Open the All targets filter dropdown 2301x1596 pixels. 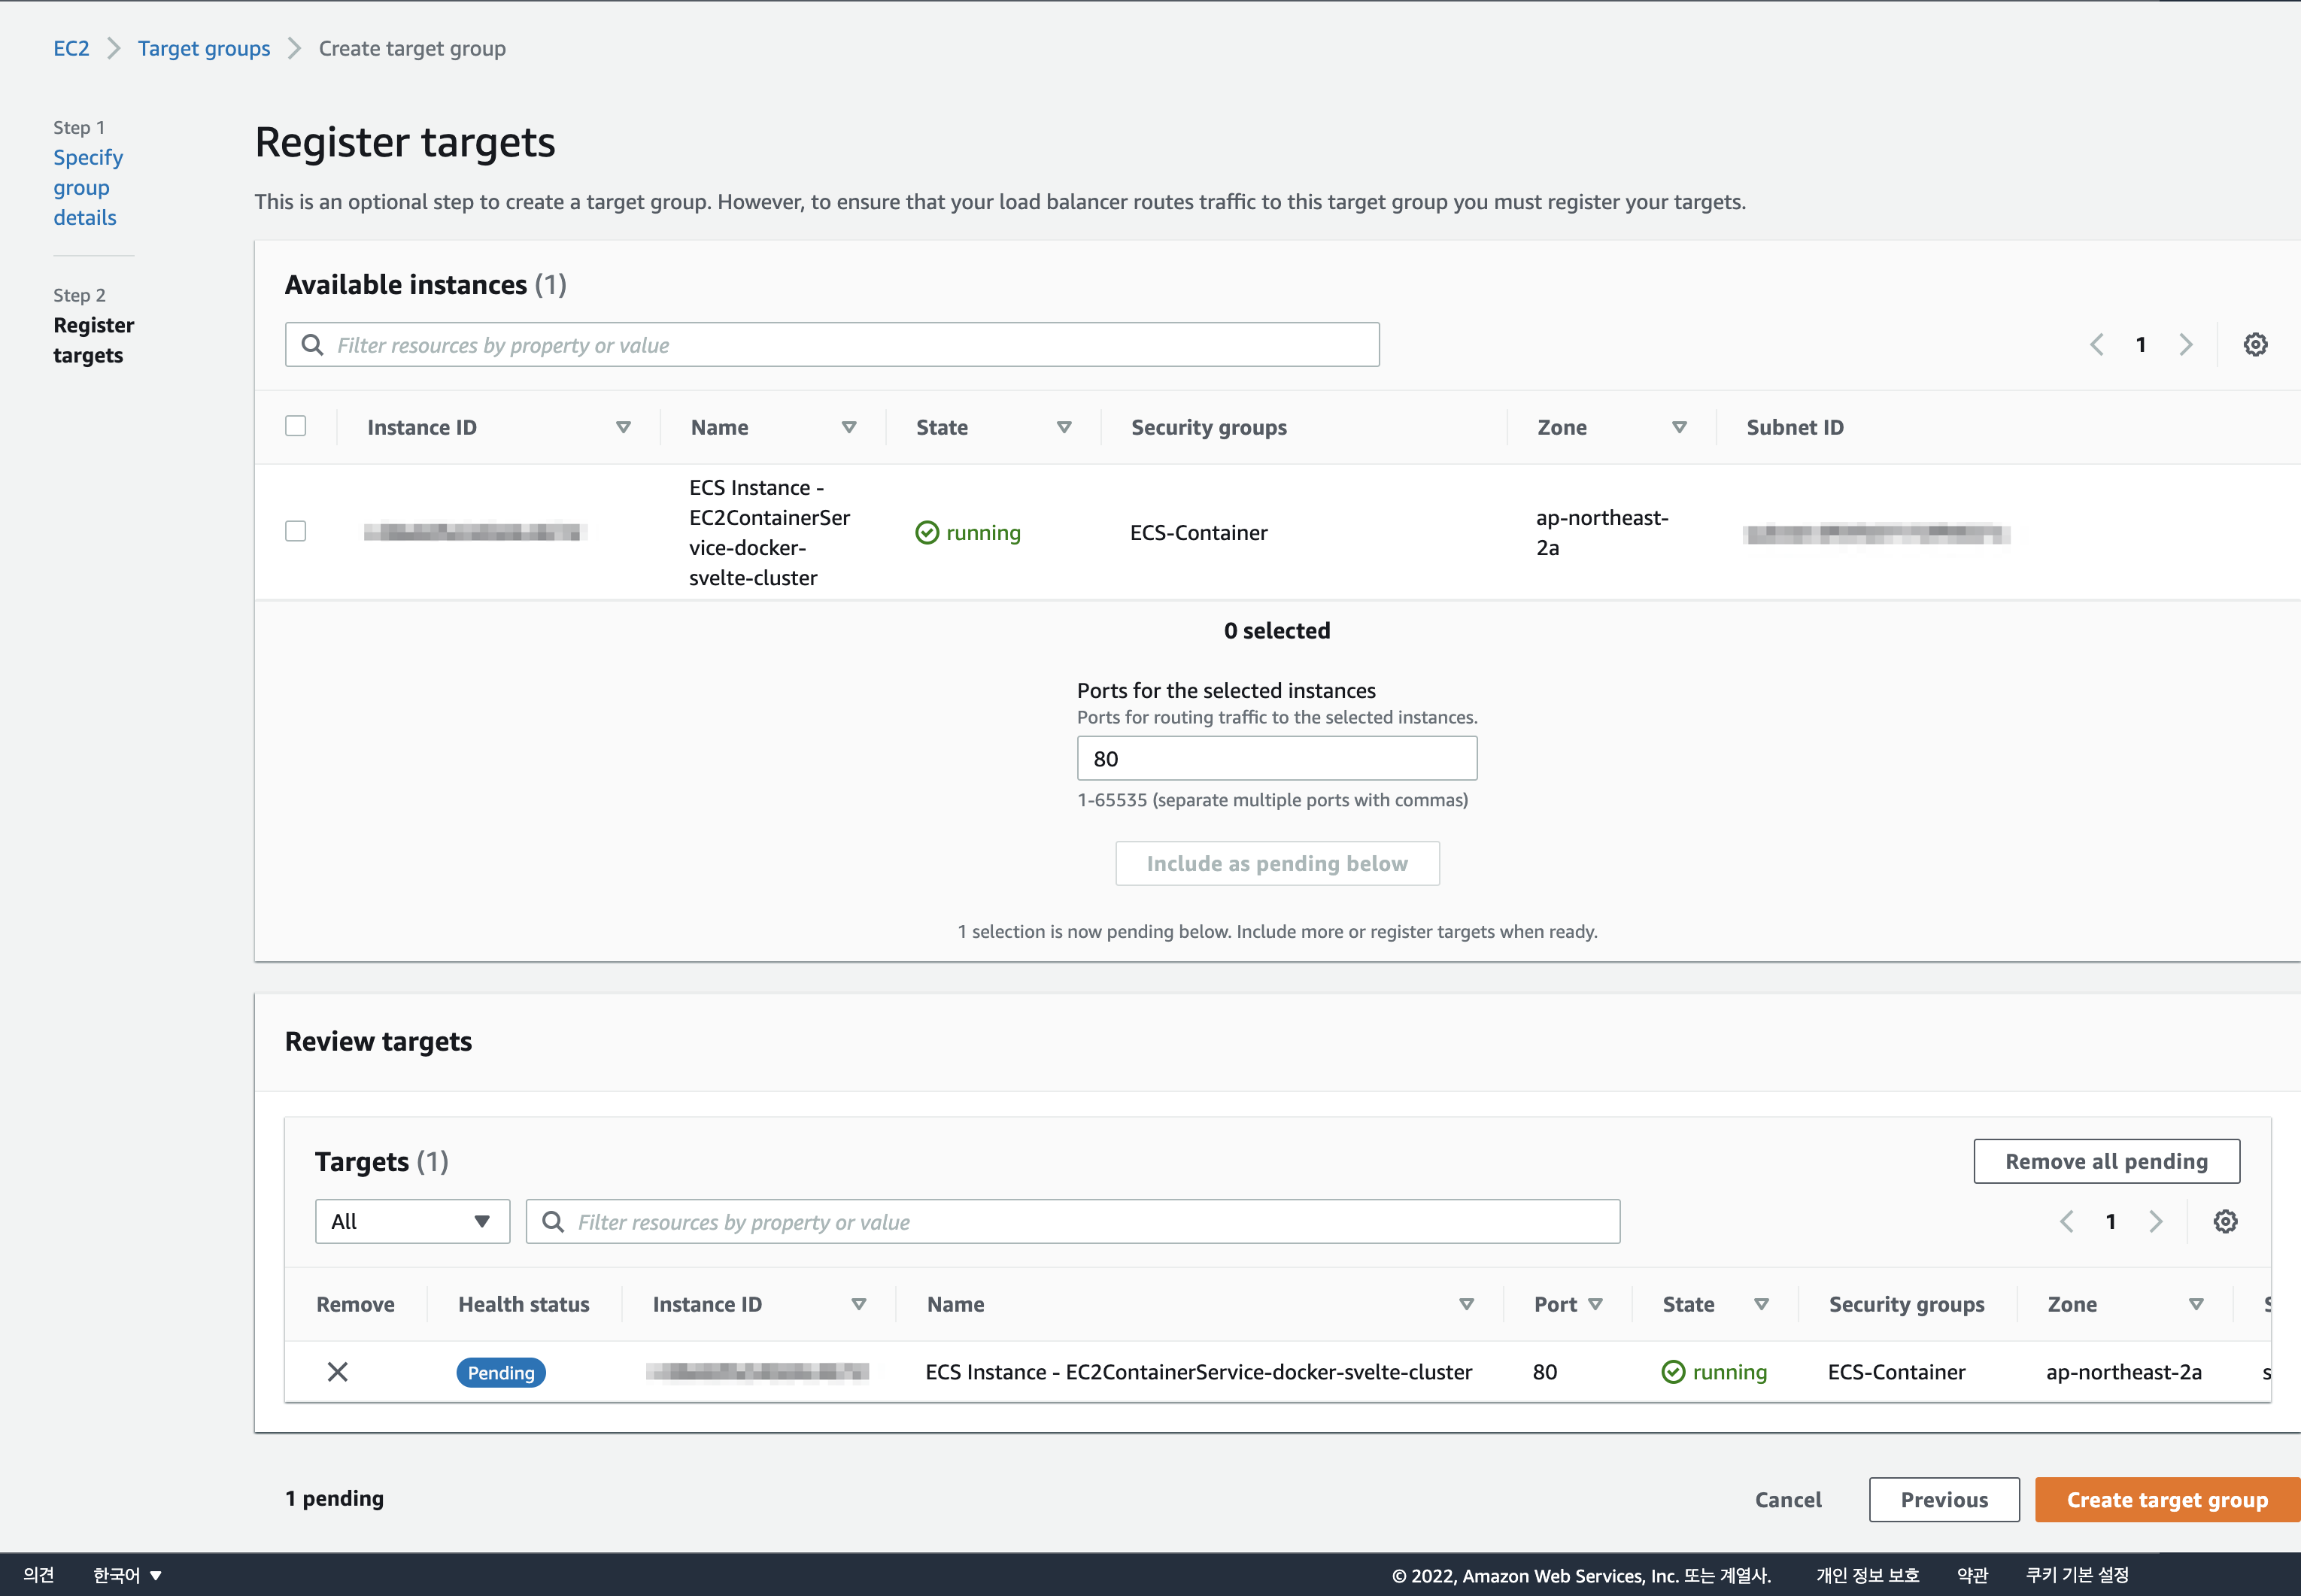(x=412, y=1221)
